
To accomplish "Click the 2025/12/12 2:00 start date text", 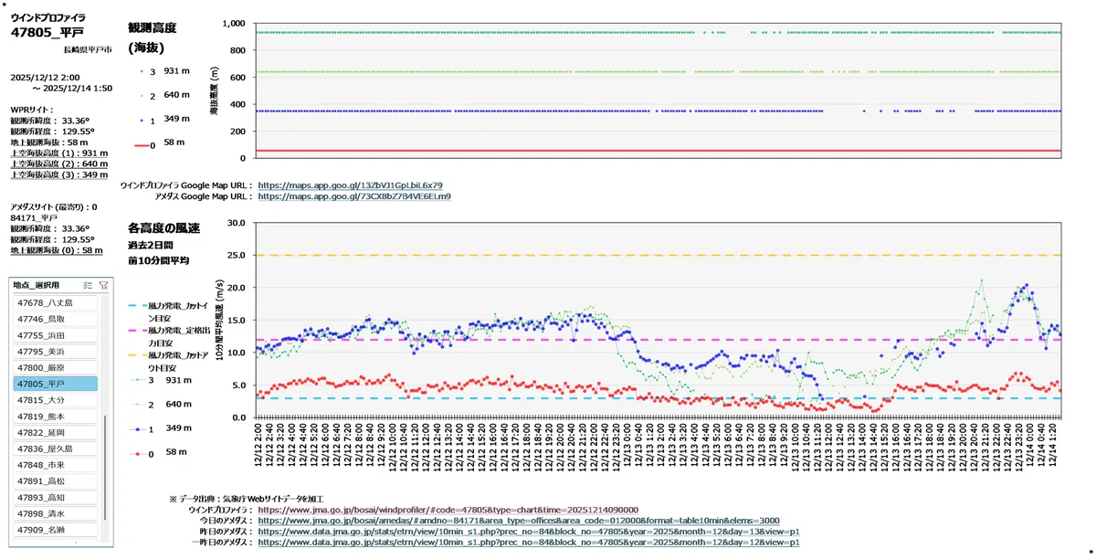I will 45,78.
